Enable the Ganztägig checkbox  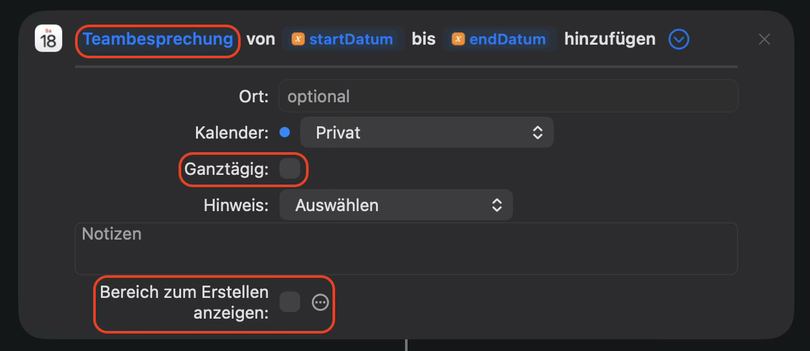[x=290, y=169]
